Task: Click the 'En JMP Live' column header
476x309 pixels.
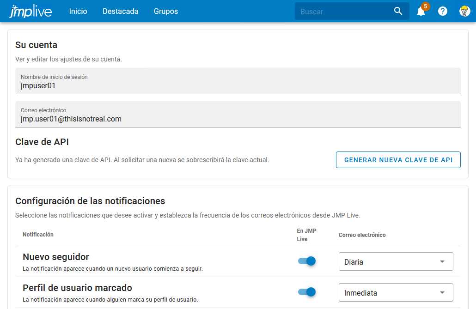Action: (x=306, y=235)
